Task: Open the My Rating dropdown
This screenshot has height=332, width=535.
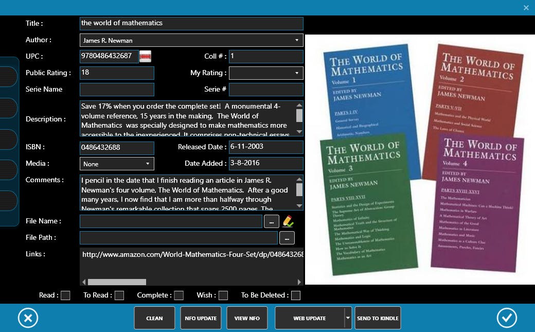Action: click(x=266, y=73)
